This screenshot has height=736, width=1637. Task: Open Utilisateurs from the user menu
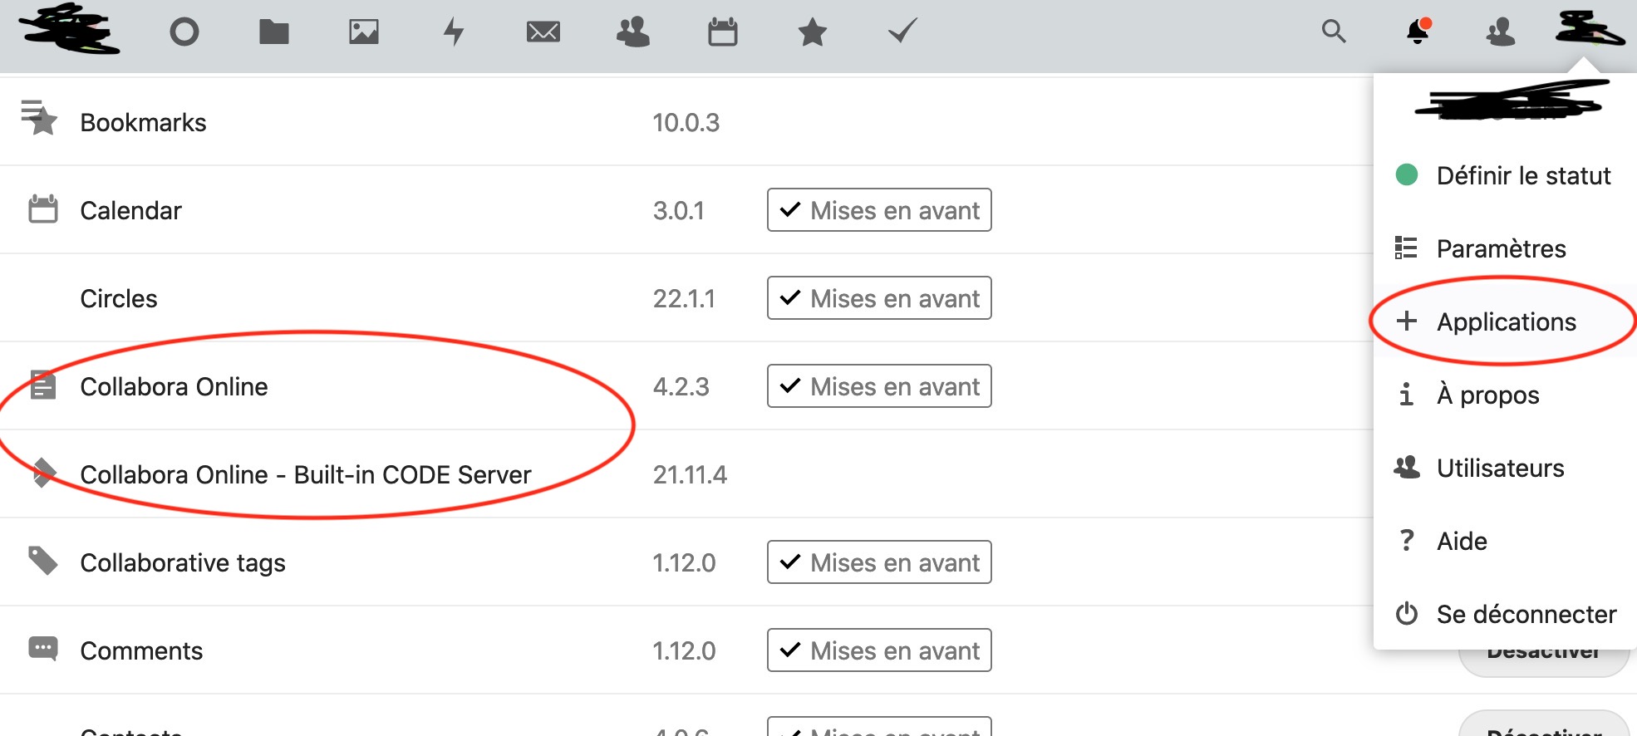pos(1500,468)
